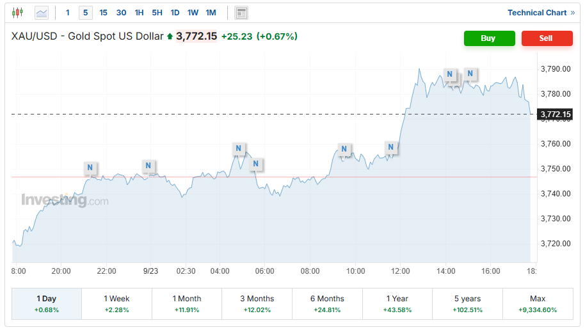Switch interval to 1D
This screenshot has width=585, height=332.
(x=175, y=13)
